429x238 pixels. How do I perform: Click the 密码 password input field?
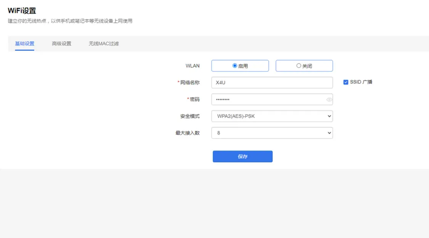pos(267,99)
